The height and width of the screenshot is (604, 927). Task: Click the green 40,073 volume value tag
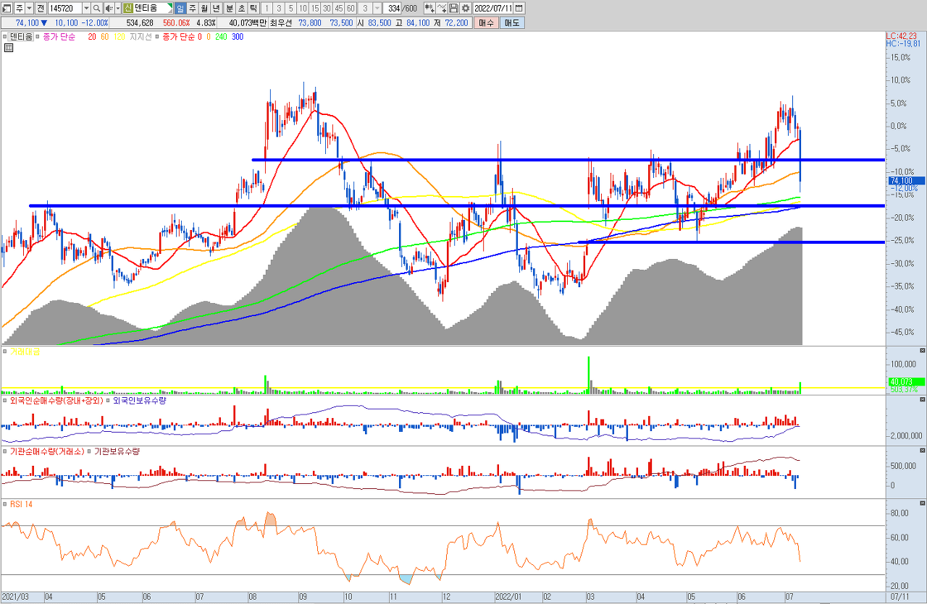click(x=905, y=381)
